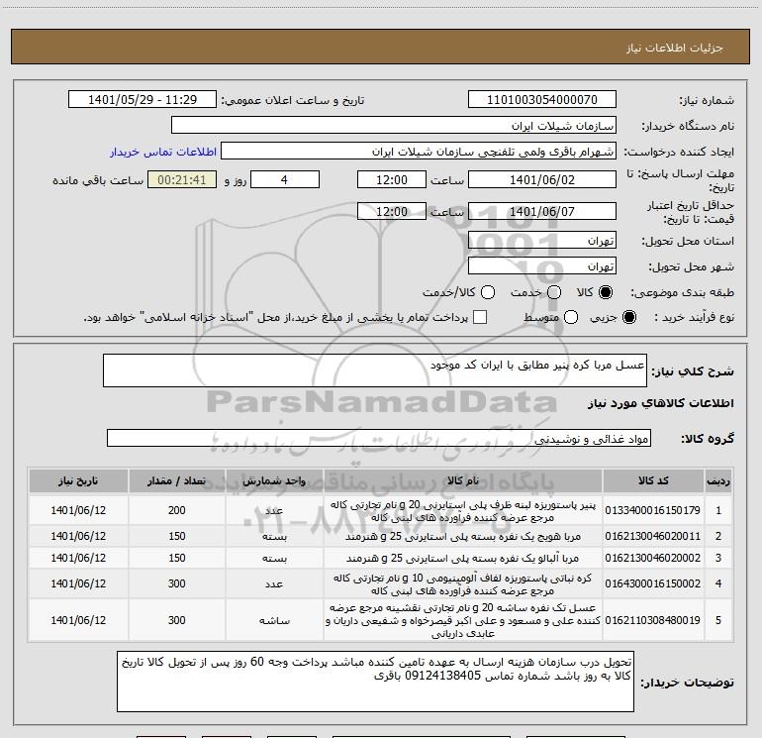Select the کالا radio button
The width and height of the screenshot is (762, 738).
tap(606, 292)
